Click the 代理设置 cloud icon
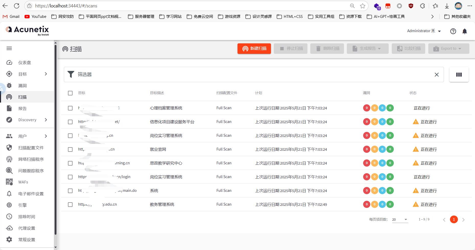The width and height of the screenshot is (475, 250). click(x=9, y=228)
